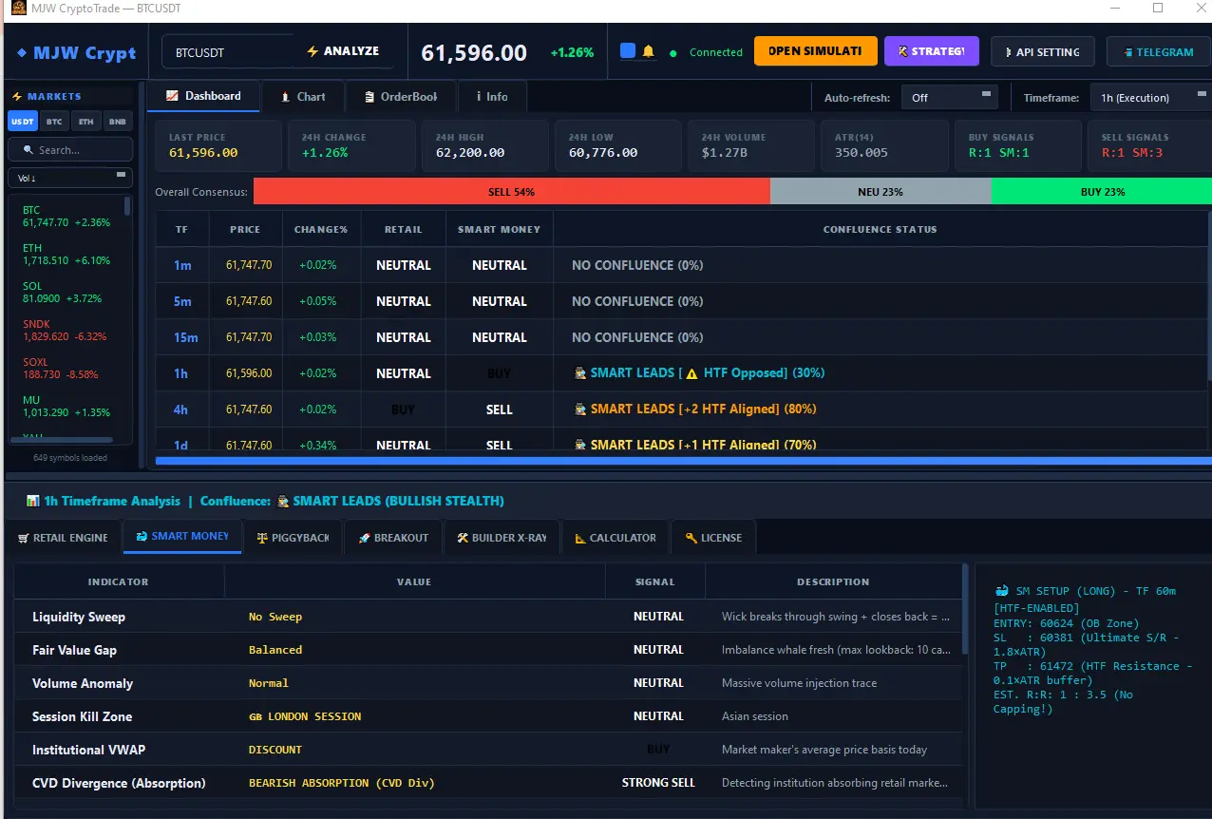Click the blue table horizontal scrollbar
The image size is (1212, 819).
point(682,461)
